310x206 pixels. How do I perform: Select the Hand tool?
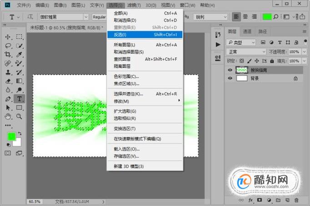[8, 116]
